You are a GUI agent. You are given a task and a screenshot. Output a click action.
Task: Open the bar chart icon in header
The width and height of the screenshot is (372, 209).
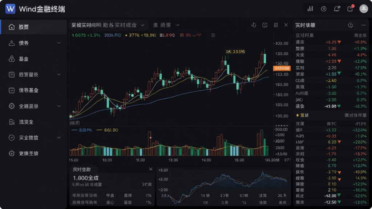(x=310, y=9)
